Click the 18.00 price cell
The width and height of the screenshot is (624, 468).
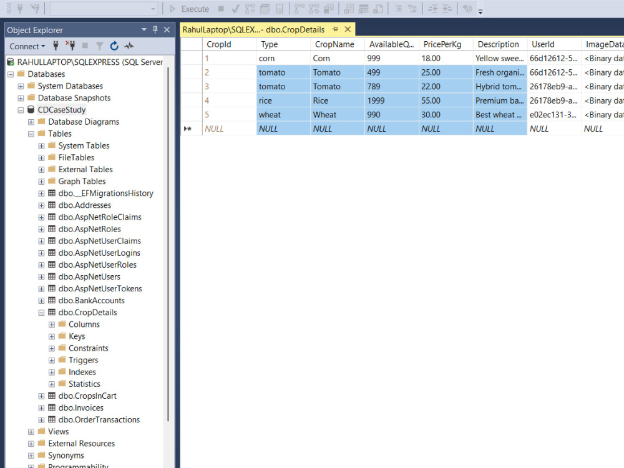(446, 58)
